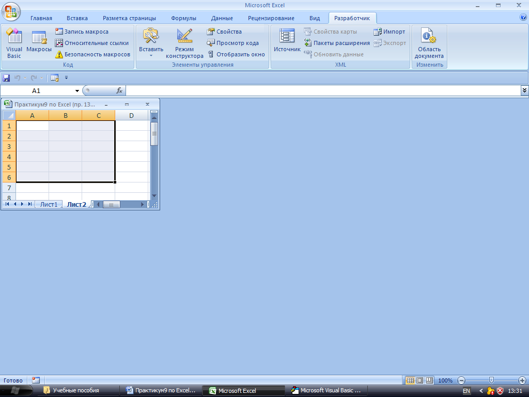Go to first sheet navigation arrow
Image resolution: width=529 pixels, height=397 pixels.
7,204
